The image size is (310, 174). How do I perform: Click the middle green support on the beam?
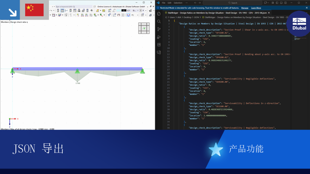tap(77, 71)
